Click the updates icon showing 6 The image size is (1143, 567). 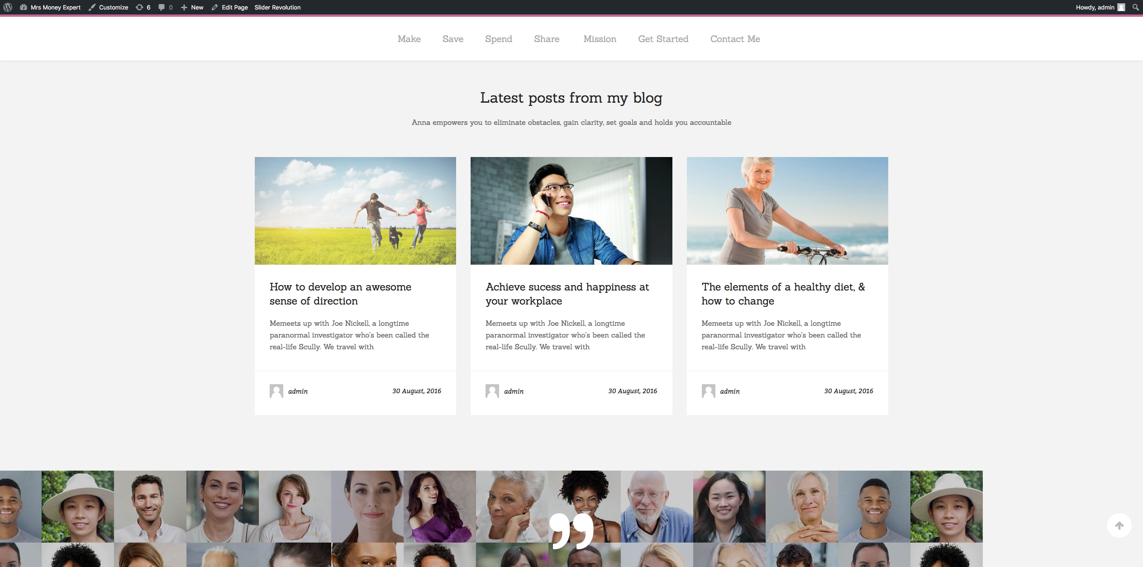[143, 7]
